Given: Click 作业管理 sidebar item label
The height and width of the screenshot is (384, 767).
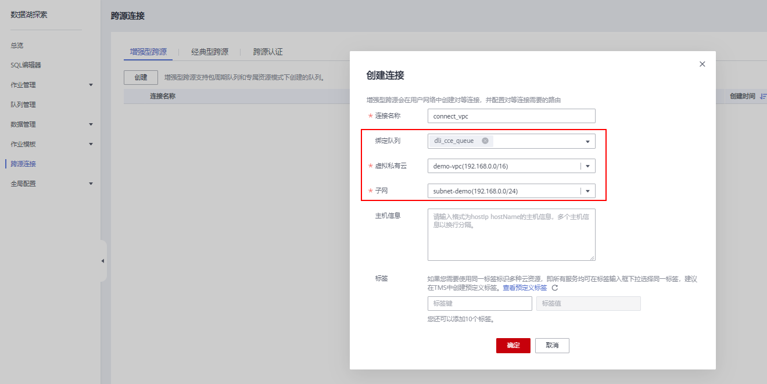Looking at the screenshot, I should click(x=23, y=85).
